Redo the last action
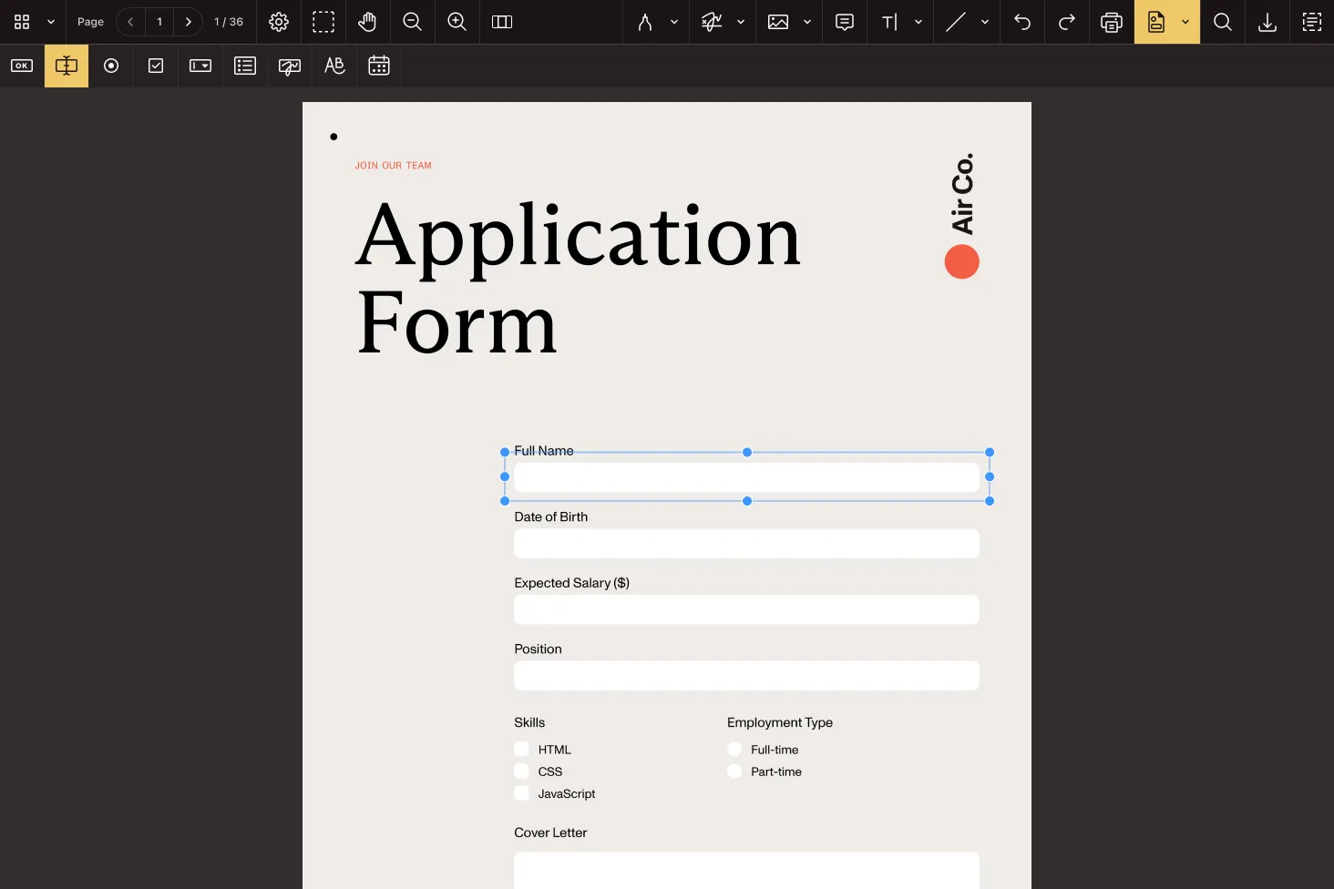This screenshot has height=889, width=1334. [x=1067, y=22]
